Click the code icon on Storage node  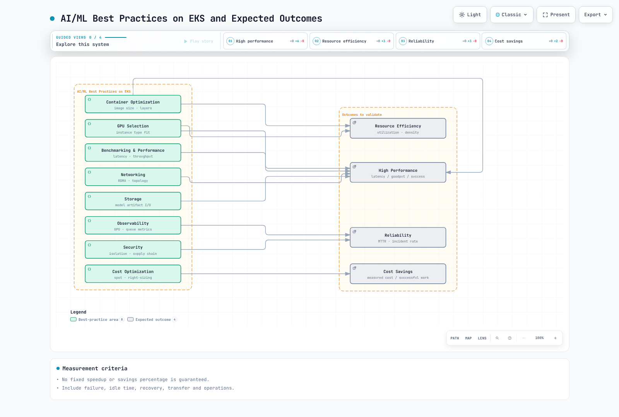point(89,197)
